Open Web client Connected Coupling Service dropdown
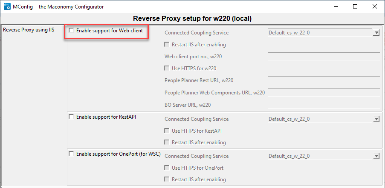 376,33
